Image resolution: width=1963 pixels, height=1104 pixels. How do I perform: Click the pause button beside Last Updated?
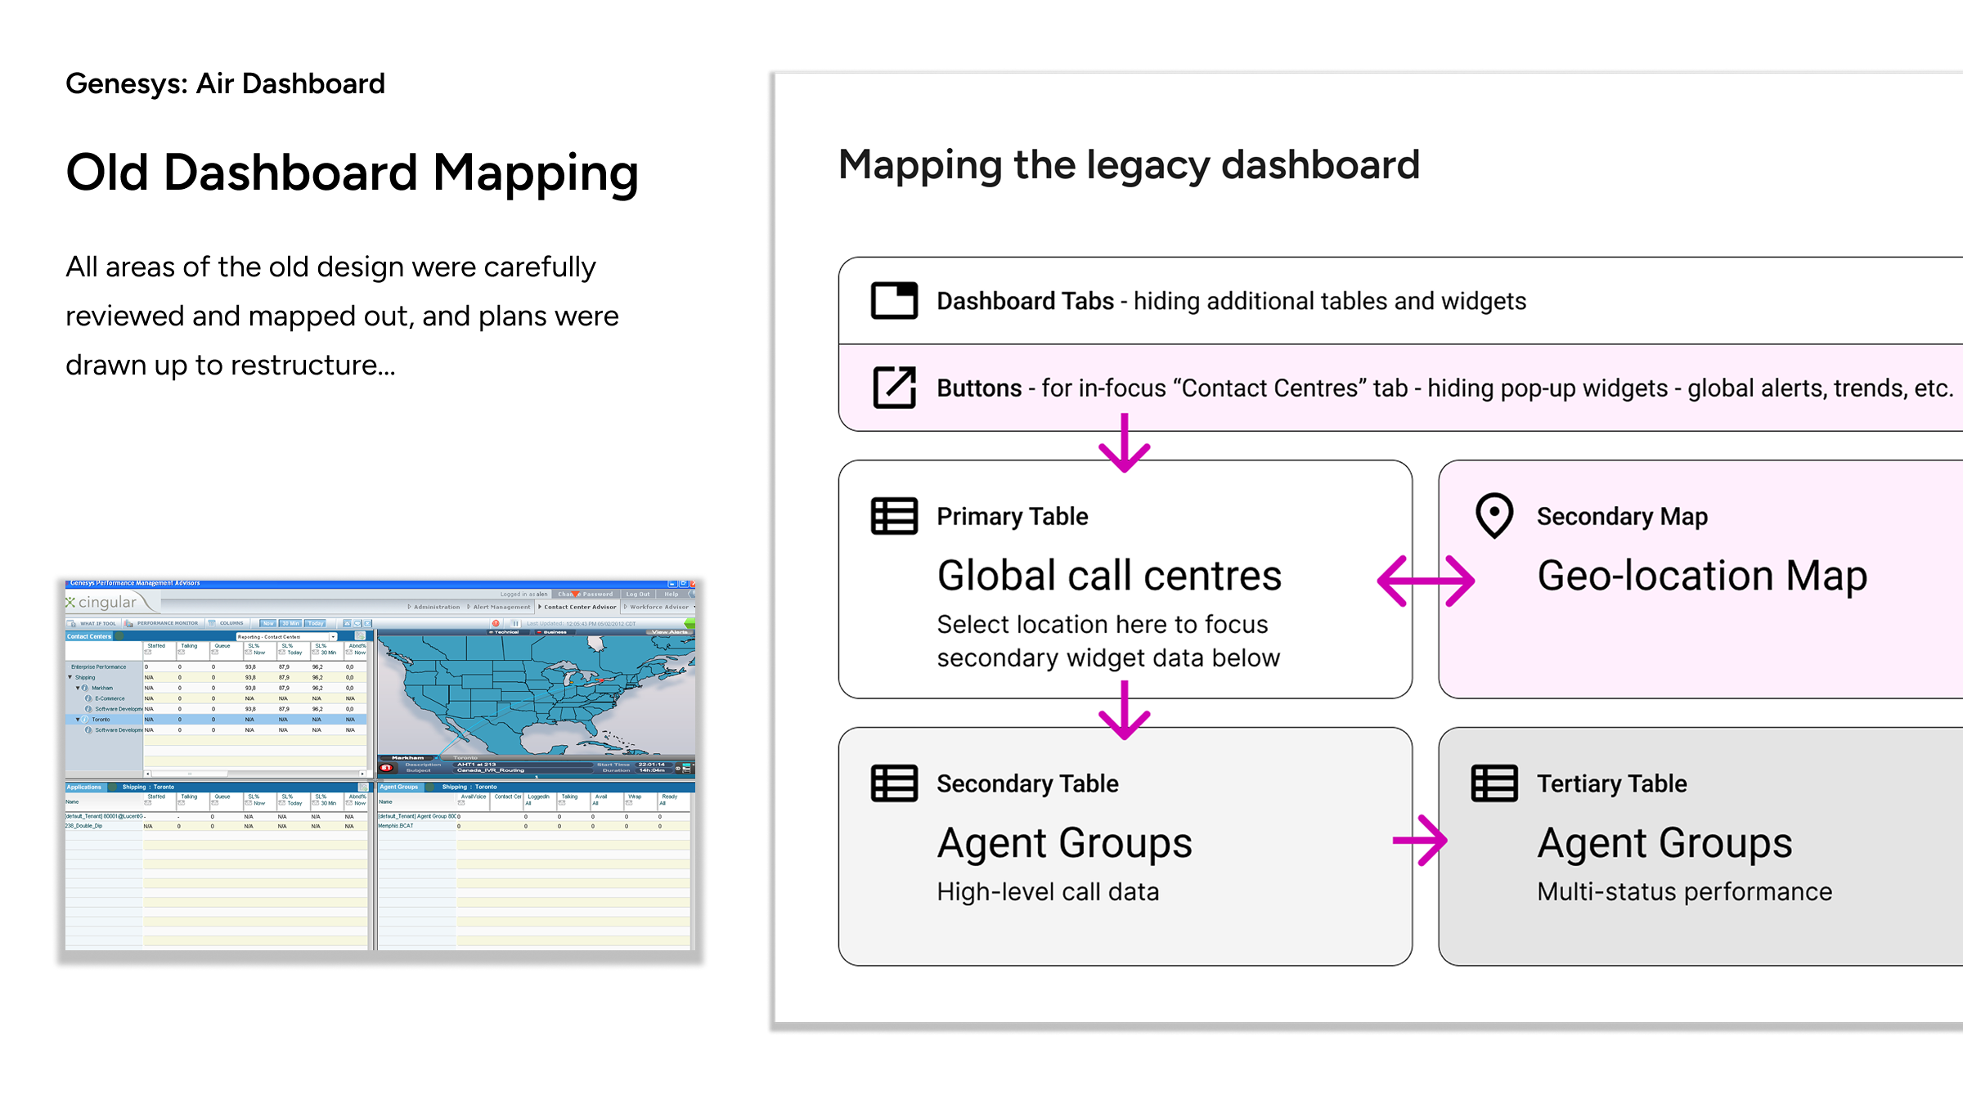pyautogui.click(x=516, y=623)
